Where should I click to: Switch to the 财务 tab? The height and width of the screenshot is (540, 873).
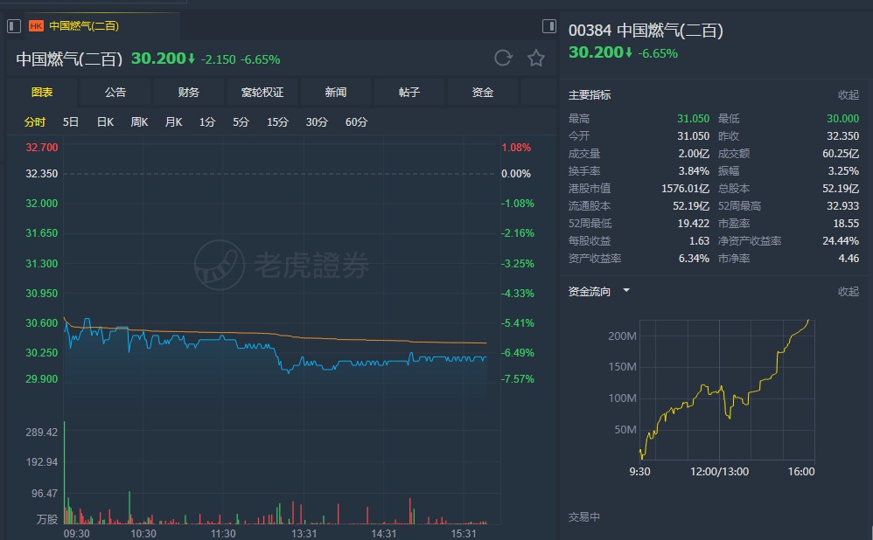click(x=189, y=93)
